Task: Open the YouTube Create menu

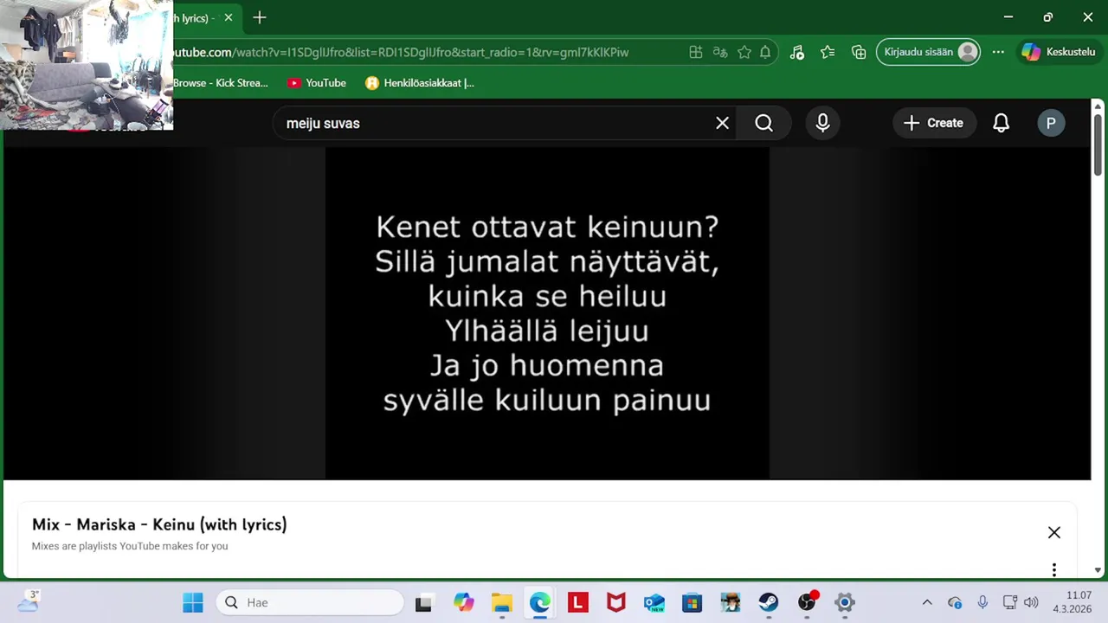Action: point(933,123)
